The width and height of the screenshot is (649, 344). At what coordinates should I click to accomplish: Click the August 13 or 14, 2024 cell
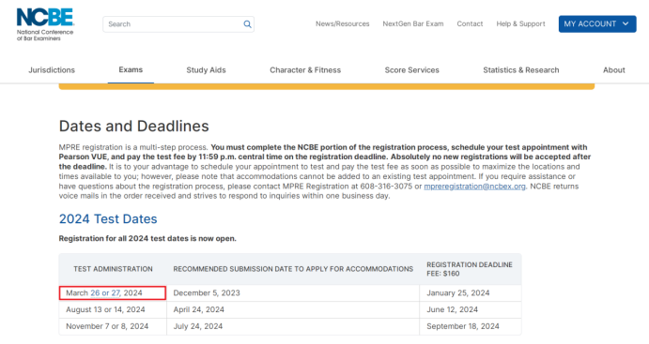(x=113, y=309)
